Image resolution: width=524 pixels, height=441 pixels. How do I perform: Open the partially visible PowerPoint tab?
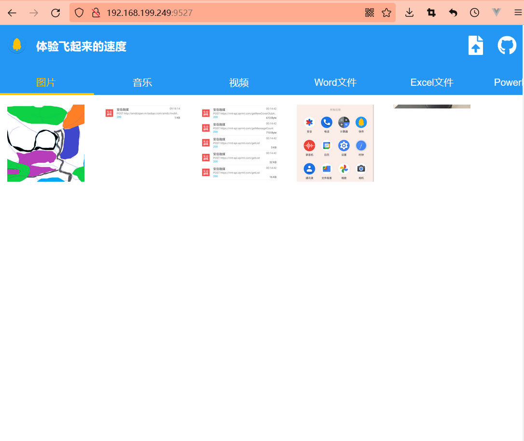[x=508, y=82]
